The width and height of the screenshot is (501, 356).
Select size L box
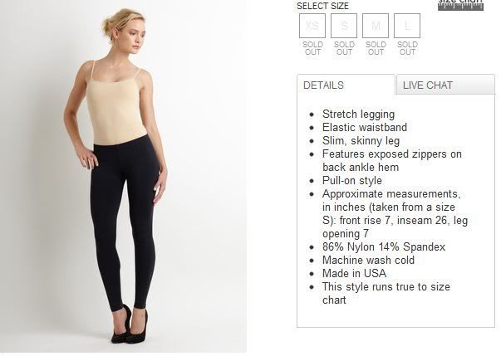click(407, 26)
